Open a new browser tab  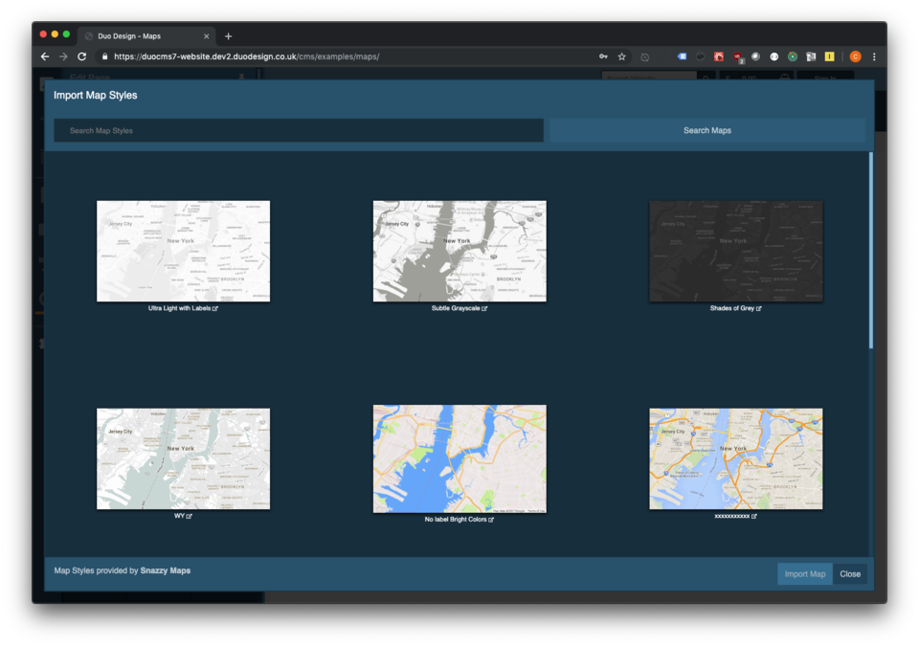pyautogui.click(x=228, y=36)
